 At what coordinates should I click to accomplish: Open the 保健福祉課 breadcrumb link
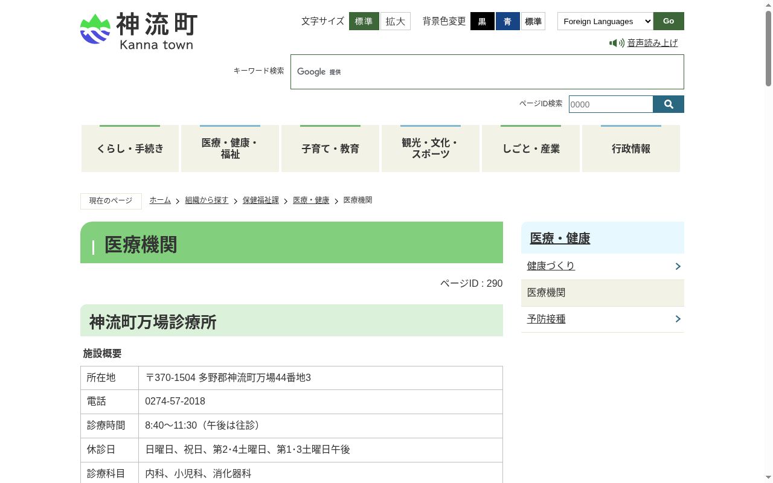coord(261,200)
